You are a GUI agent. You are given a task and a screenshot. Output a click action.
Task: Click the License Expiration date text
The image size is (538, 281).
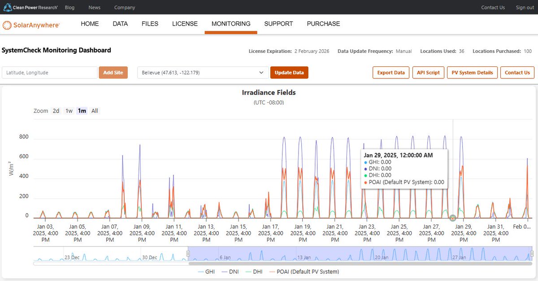[x=312, y=52]
